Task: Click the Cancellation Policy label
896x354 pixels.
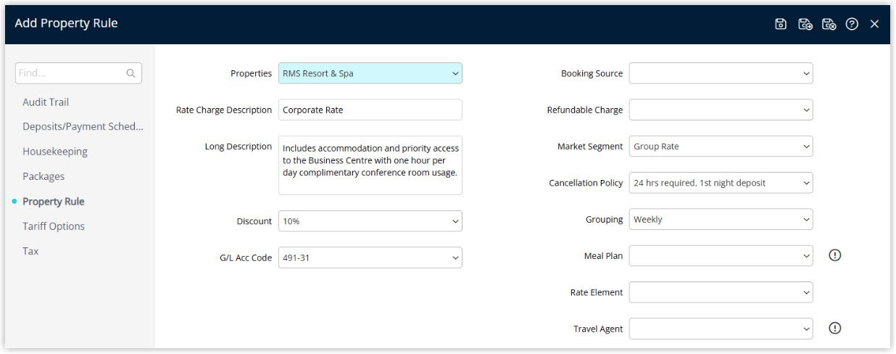Action: coord(586,184)
